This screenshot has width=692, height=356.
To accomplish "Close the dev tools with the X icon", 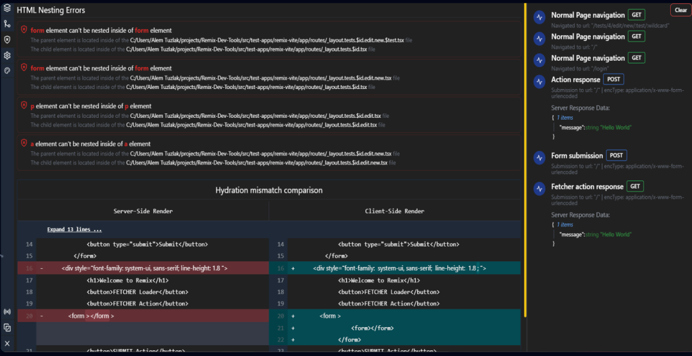I will [7, 343].
